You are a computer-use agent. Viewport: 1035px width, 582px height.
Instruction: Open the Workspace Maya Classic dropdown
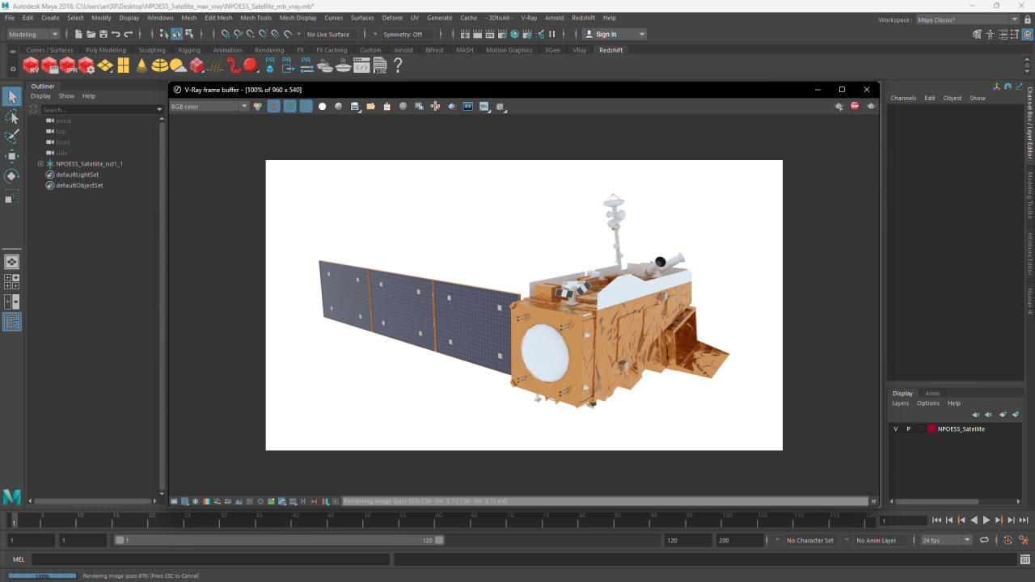click(967, 19)
